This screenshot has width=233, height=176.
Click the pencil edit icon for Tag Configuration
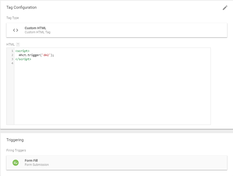(x=225, y=8)
